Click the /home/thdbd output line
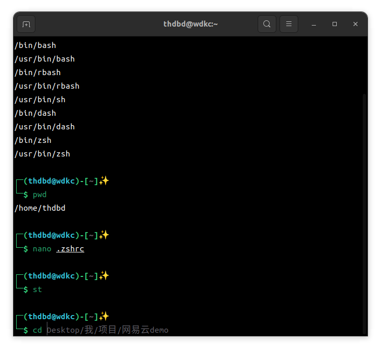Image resolution: width=381 pixels, height=351 pixels. 40,208
